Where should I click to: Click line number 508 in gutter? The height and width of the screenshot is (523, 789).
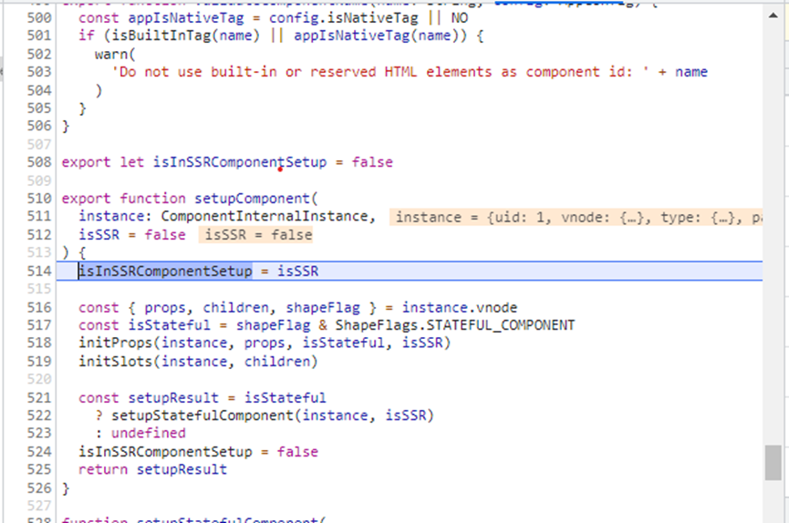point(39,162)
